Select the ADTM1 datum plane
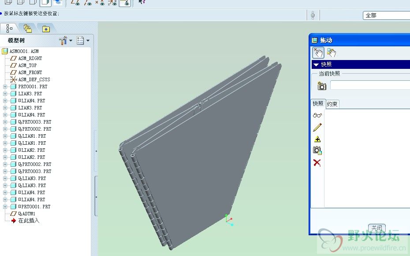410x256 pixels. point(26,214)
